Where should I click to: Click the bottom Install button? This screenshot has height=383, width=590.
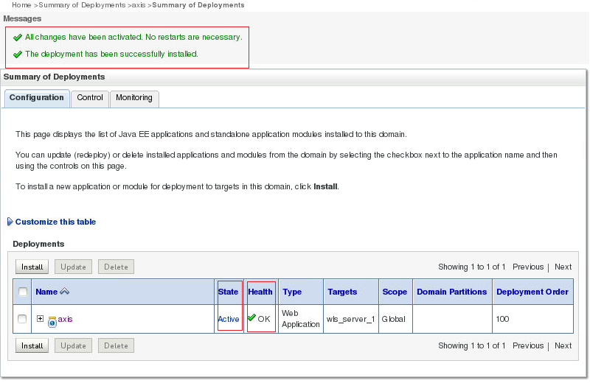pos(32,345)
